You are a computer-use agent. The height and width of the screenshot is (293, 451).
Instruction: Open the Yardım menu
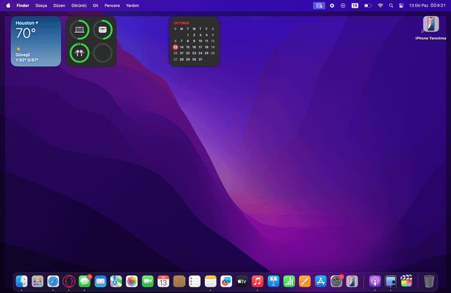pos(132,5)
